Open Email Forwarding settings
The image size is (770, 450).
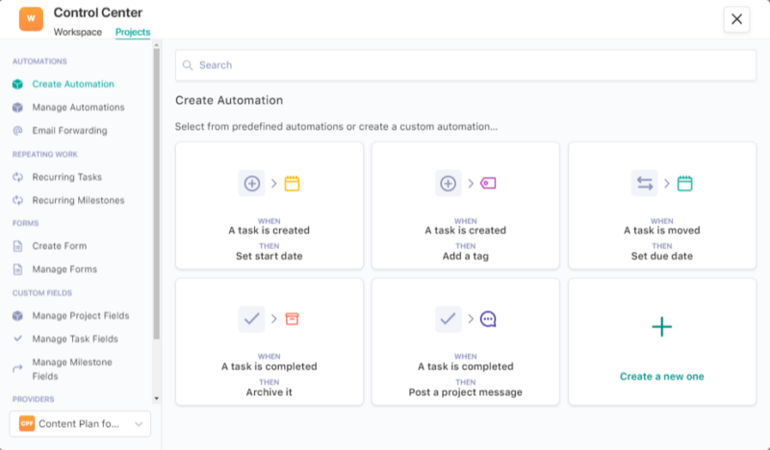pos(69,131)
